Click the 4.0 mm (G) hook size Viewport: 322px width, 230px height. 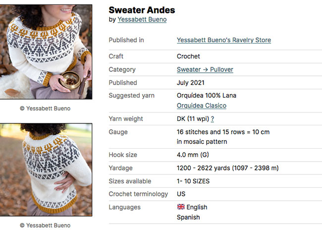click(193, 155)
